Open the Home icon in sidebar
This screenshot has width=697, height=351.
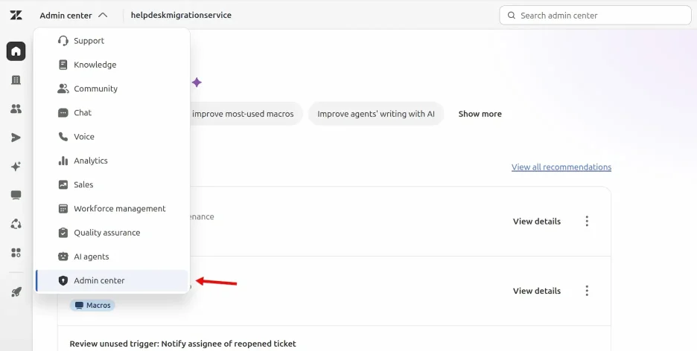pos(16,51)
